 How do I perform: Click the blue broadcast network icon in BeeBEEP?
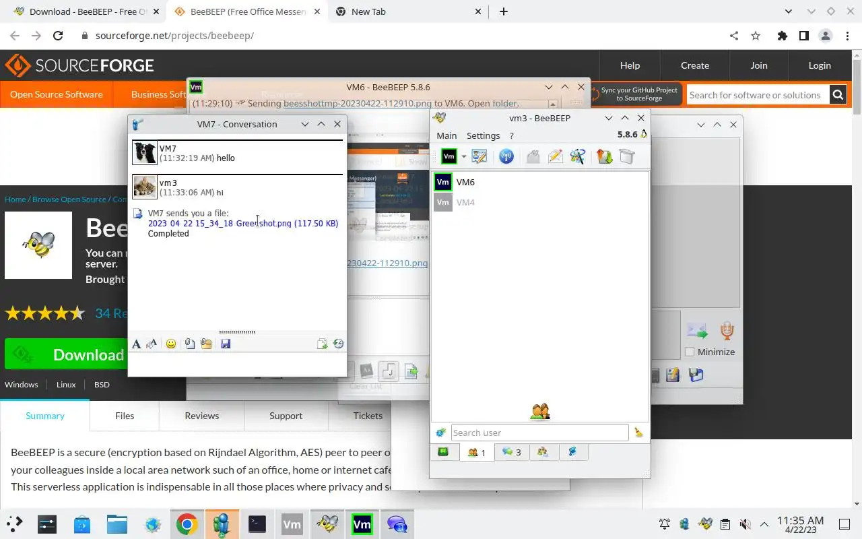pos(506,156)
